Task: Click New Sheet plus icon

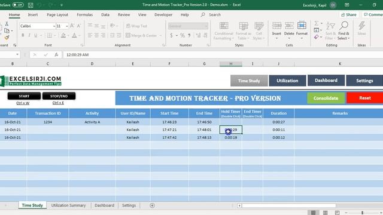Action: [x=152, y=205]
